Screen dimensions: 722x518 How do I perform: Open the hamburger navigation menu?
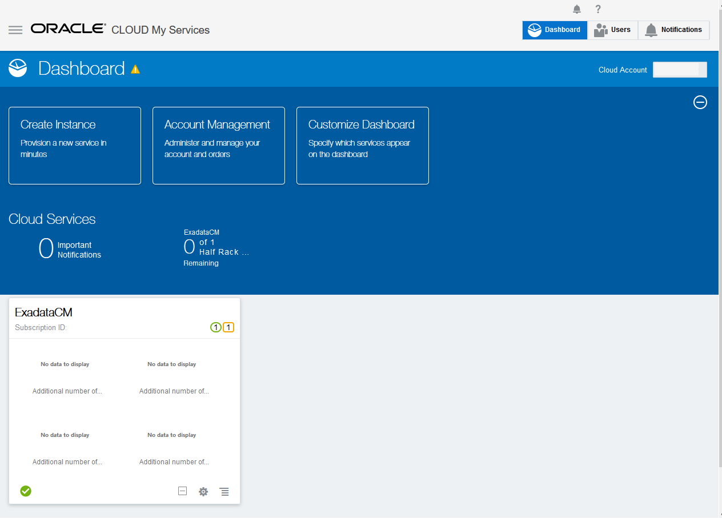15,30
